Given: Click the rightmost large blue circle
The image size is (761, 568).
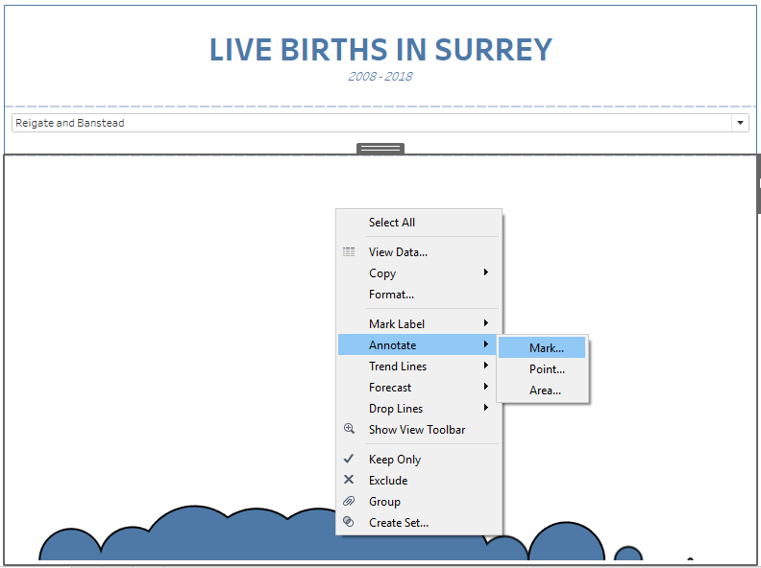Looking at the screenshot, I should click(566, 541).
